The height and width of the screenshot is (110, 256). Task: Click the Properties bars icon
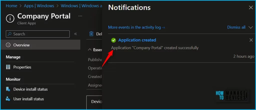(8, 67)
